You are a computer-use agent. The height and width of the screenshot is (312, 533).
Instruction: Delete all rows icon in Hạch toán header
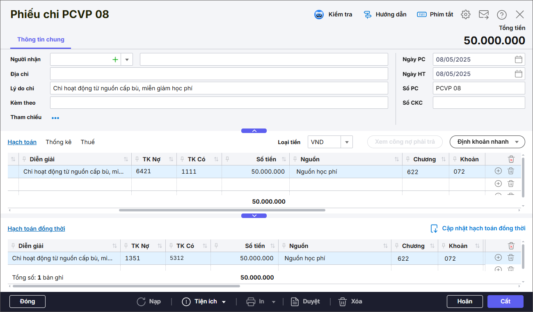pos(511,159)
